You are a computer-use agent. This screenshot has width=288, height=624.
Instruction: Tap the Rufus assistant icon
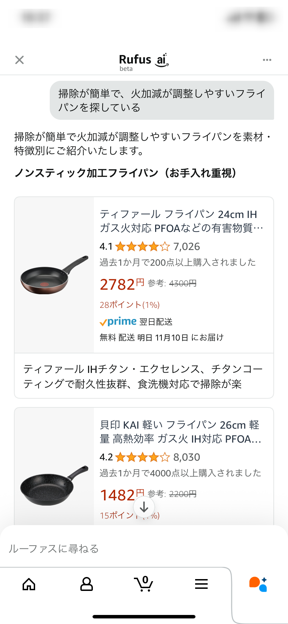[x=258, y=584]
